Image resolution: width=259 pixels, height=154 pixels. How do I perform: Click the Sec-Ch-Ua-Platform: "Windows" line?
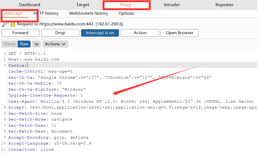coord(47,89)
